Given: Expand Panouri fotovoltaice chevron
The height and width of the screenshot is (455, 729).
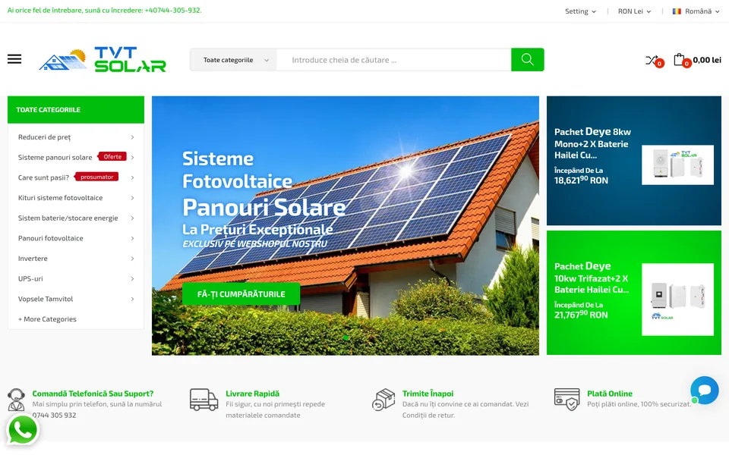Looking at the screenshot, I should point(132,238).
